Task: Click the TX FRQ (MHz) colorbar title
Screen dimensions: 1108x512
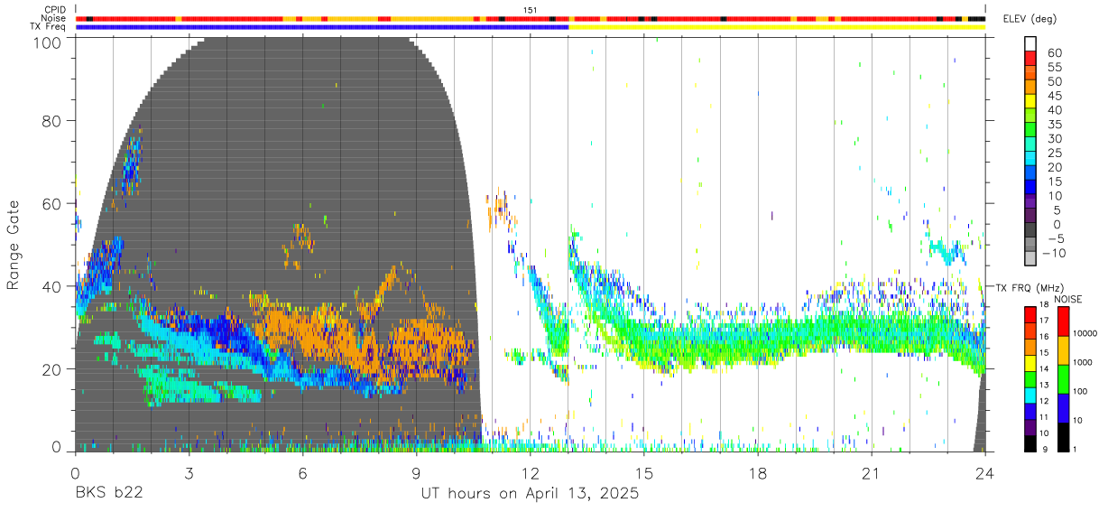Action: coord(1031,288)
